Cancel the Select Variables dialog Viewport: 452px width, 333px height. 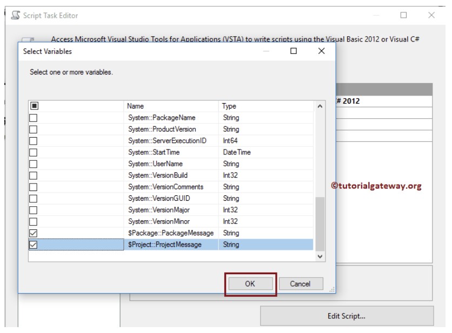point(301,284)
